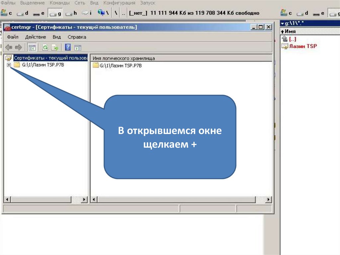The width and height of the screenshot is (340, 255).
Task: Toggle the show/hide console tree button
Action: (x=32, y=47)
